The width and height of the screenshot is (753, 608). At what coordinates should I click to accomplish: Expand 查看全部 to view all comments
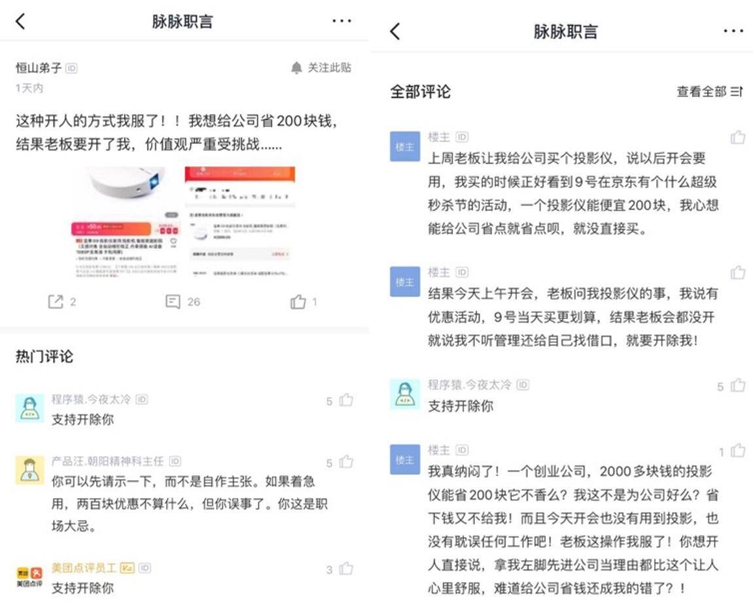(709, 91)
